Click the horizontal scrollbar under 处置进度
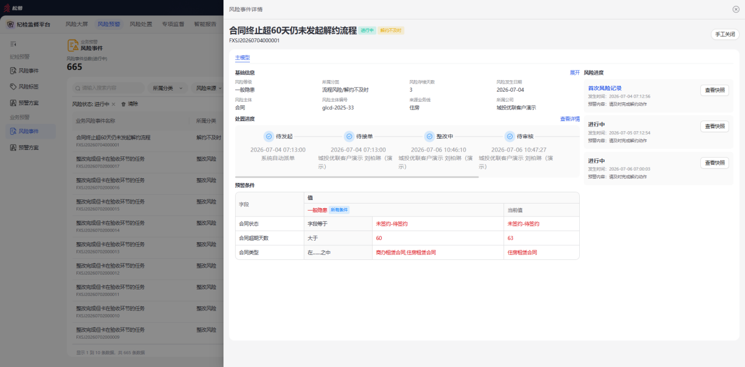 tap(357, 176)
